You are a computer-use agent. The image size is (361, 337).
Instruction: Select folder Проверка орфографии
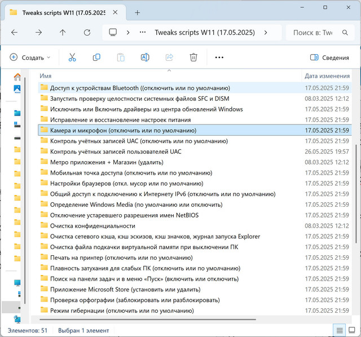195,300
